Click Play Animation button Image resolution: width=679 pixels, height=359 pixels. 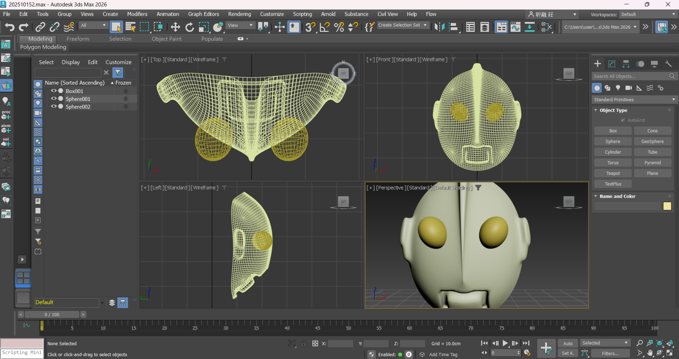pos(505,343)
